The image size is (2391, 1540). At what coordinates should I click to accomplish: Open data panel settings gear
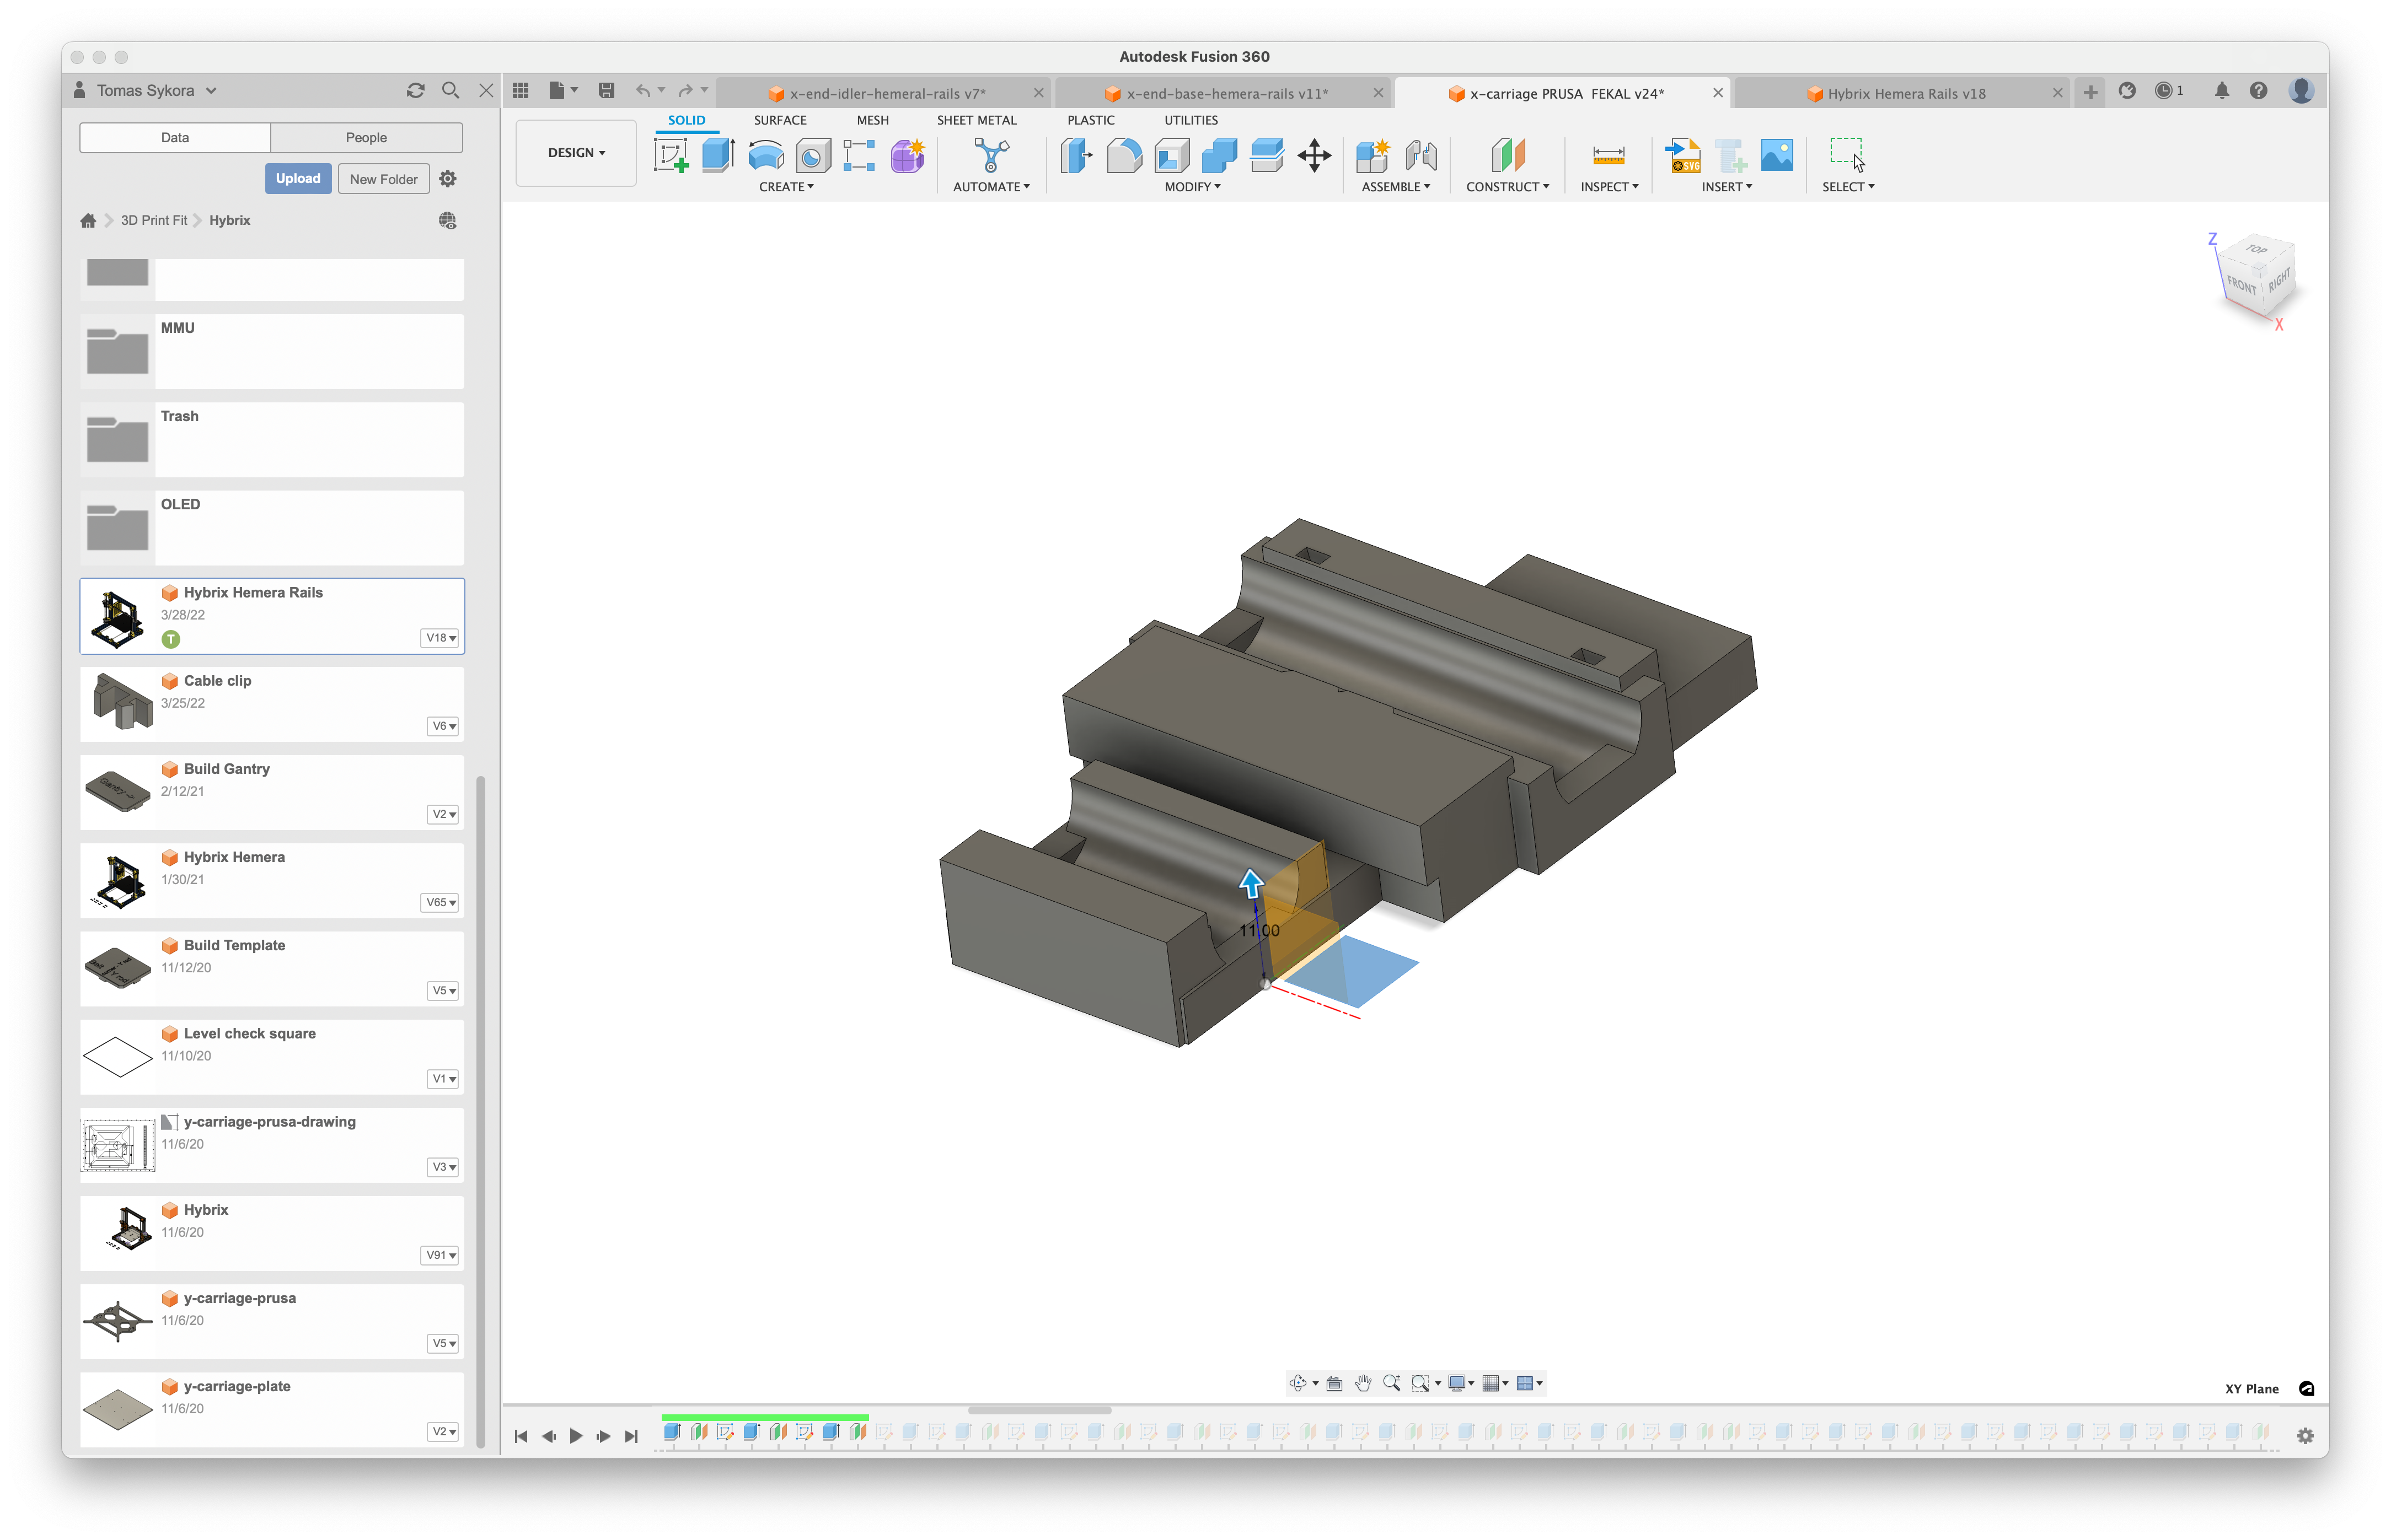click(x=447, y=179)
